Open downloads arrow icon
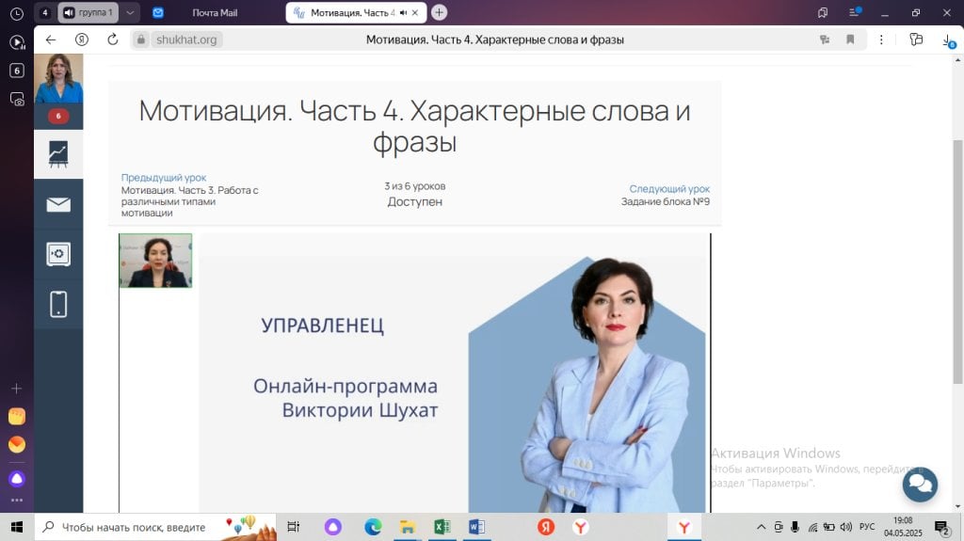The height and width of the screenshot is (541, 964). (x=949, y=40)
